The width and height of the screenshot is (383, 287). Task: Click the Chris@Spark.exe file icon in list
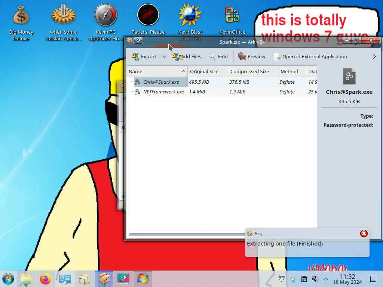pos(138,82)
